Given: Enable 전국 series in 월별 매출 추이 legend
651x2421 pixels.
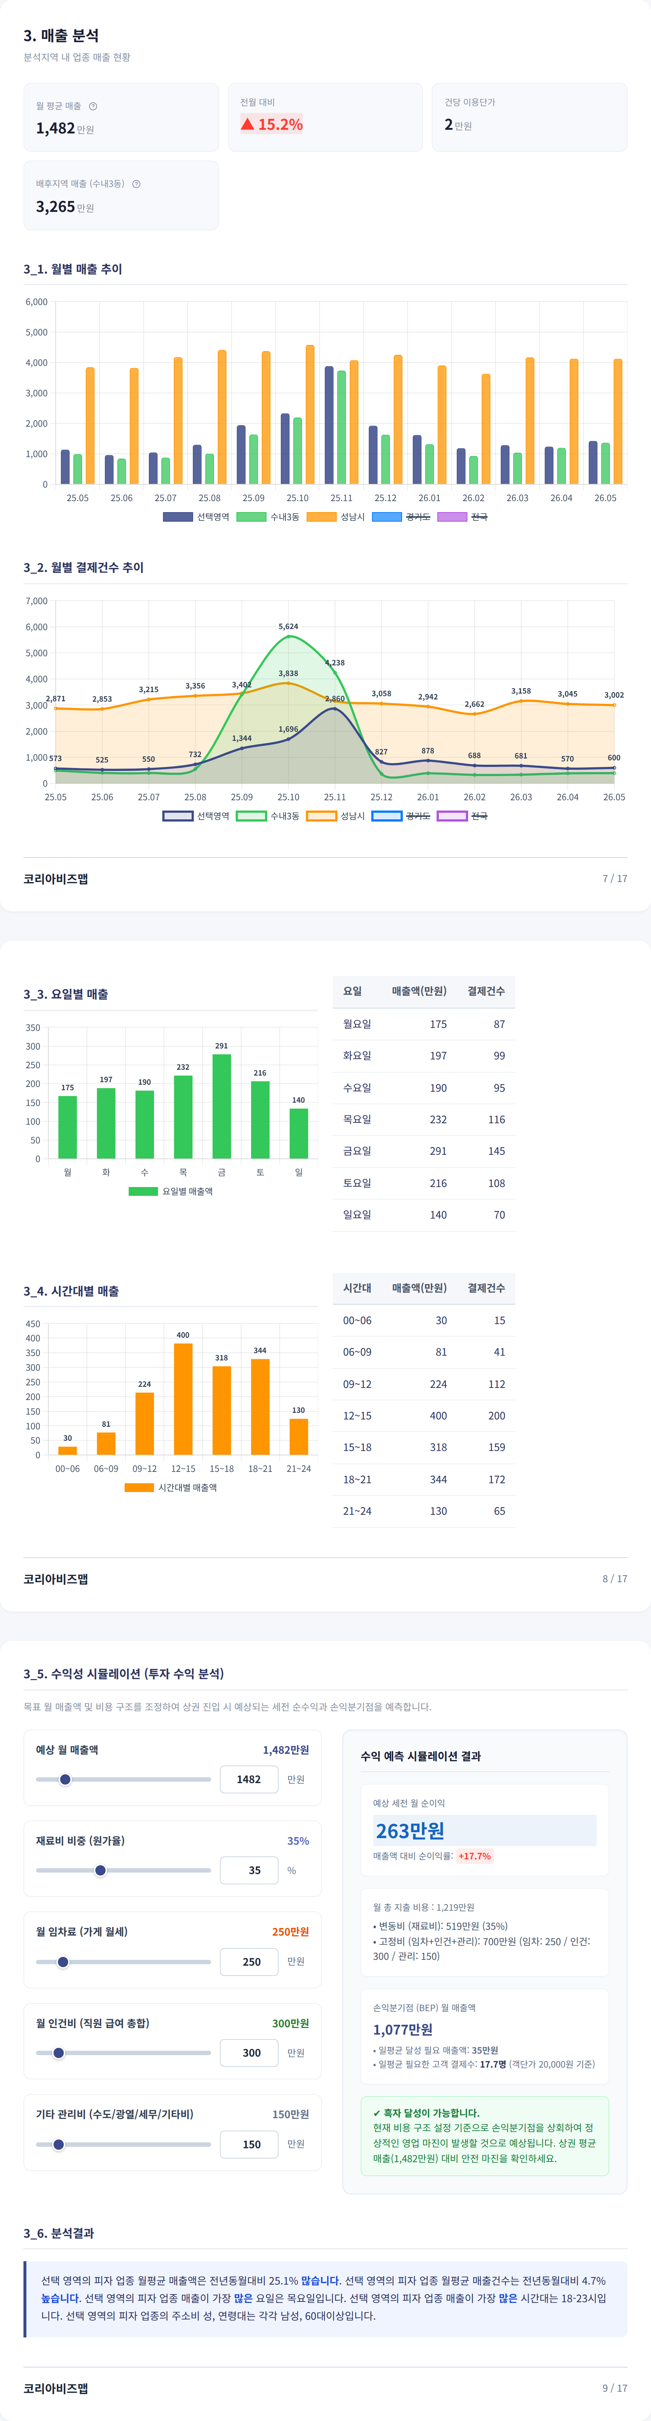Looking at the screenshot, I should pyautogui.click(x=462, y=517).
